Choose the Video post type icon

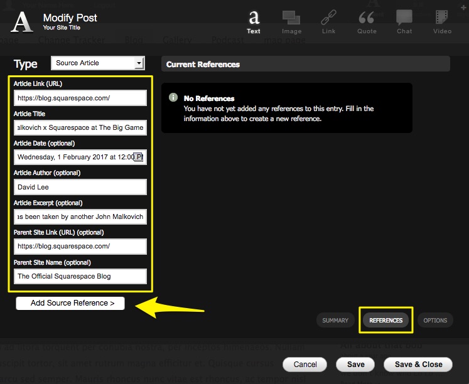442,21
